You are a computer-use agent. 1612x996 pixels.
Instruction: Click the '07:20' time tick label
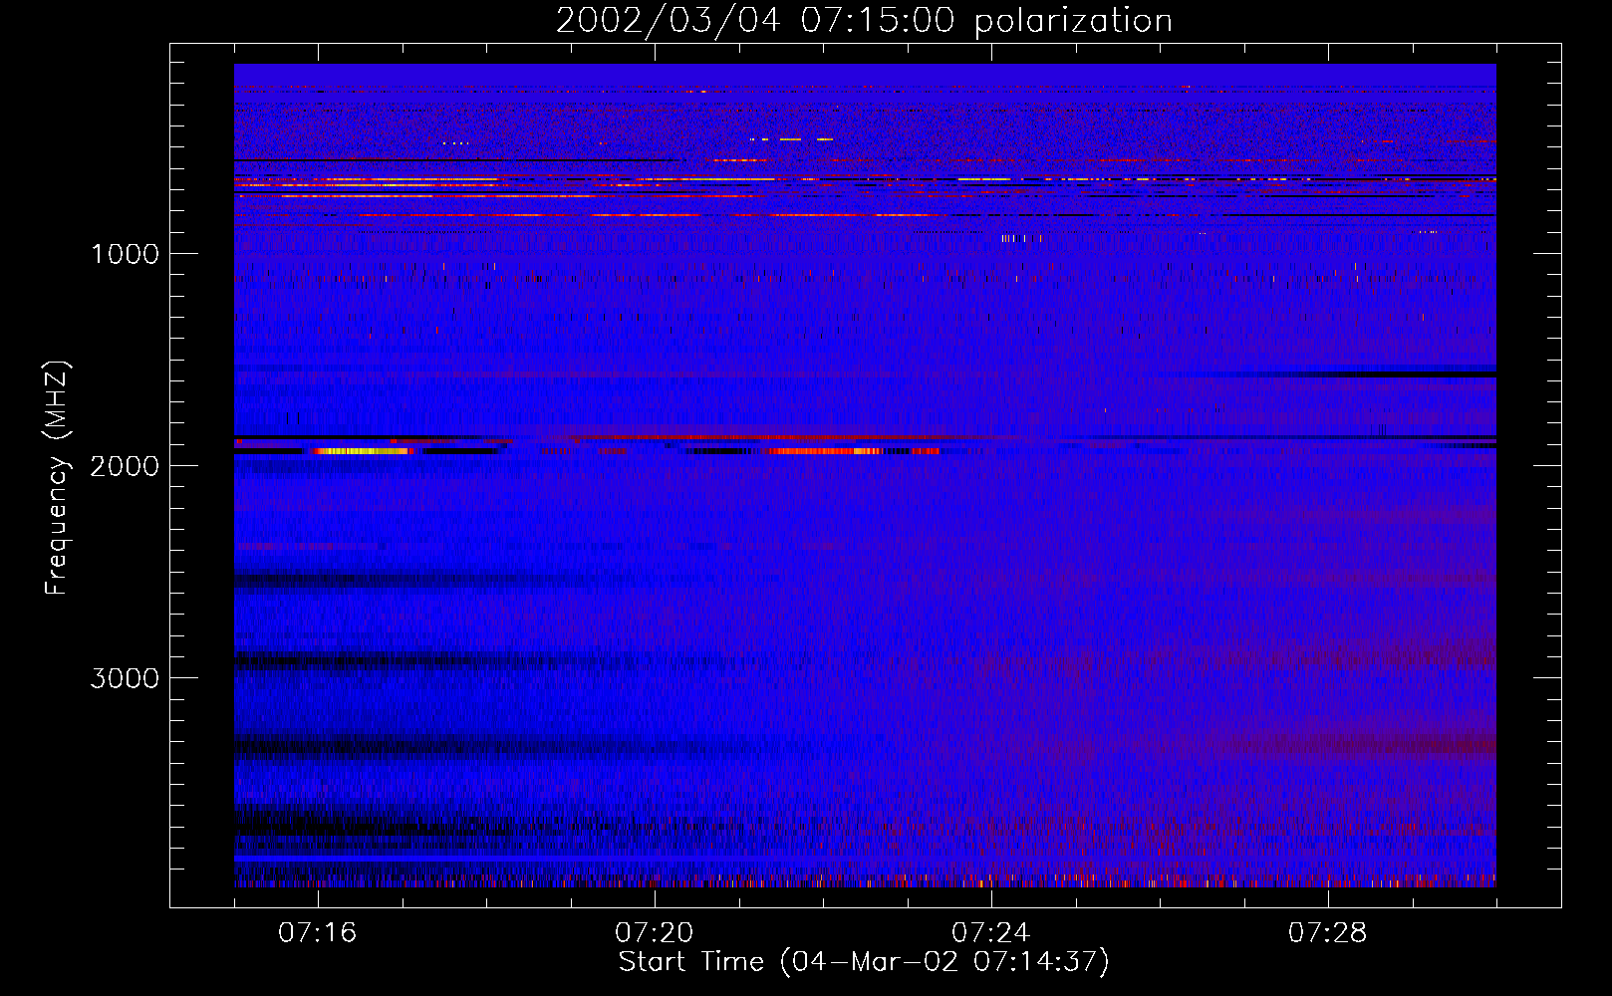(654, 933)
